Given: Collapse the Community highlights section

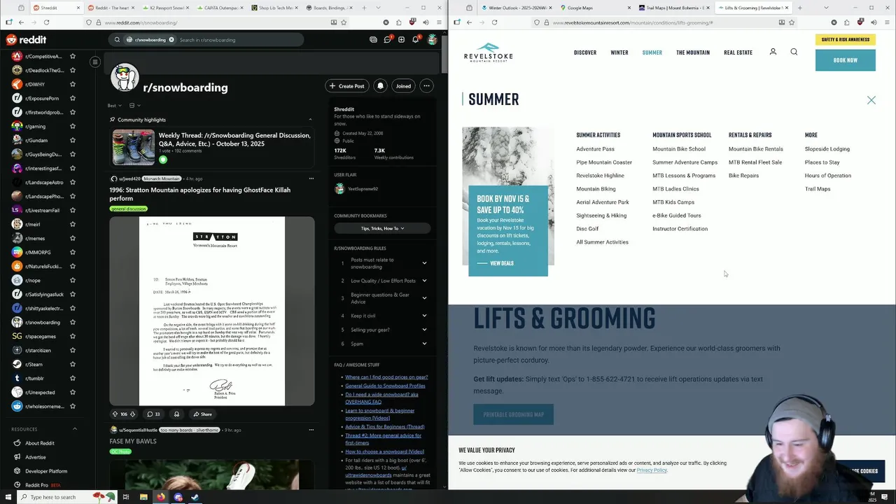Looking at the screenshot, I should point(310,120).
